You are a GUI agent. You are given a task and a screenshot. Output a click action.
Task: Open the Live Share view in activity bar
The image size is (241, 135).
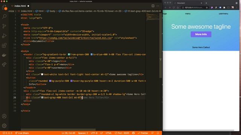(4, 64)
